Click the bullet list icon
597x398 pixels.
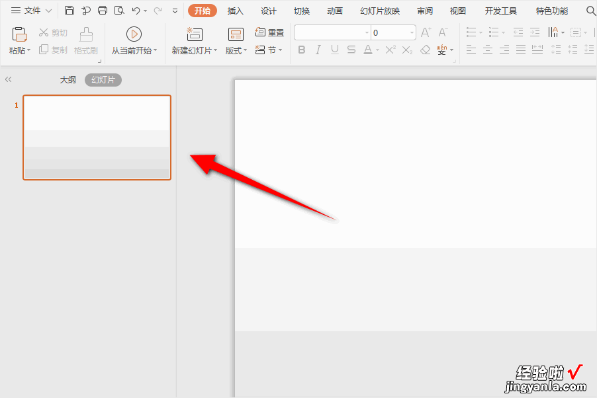[x=472, y=32]
